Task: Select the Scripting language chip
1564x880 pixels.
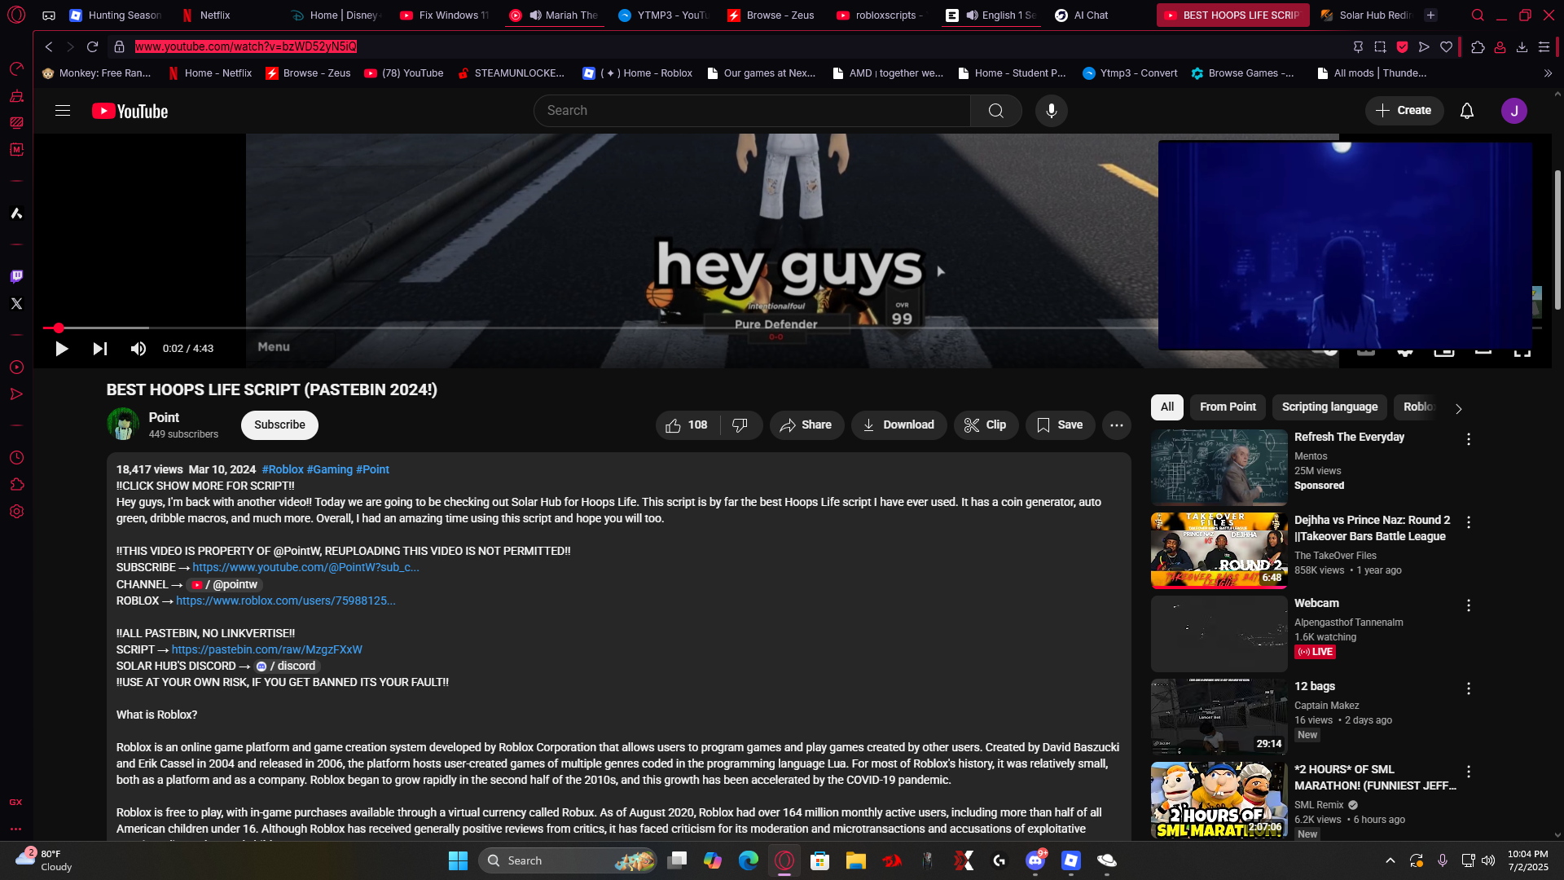Action: (x=1329, y=407)
